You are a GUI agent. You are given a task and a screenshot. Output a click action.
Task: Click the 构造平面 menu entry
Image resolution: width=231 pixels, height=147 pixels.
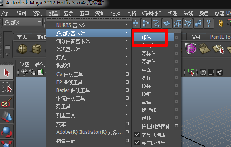66,141
